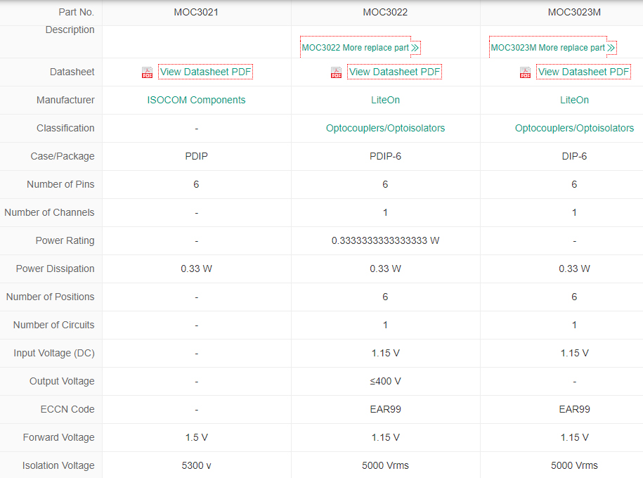
Task: Open View Datasheet PDF for MOC3022
Action: click(394, 72)
